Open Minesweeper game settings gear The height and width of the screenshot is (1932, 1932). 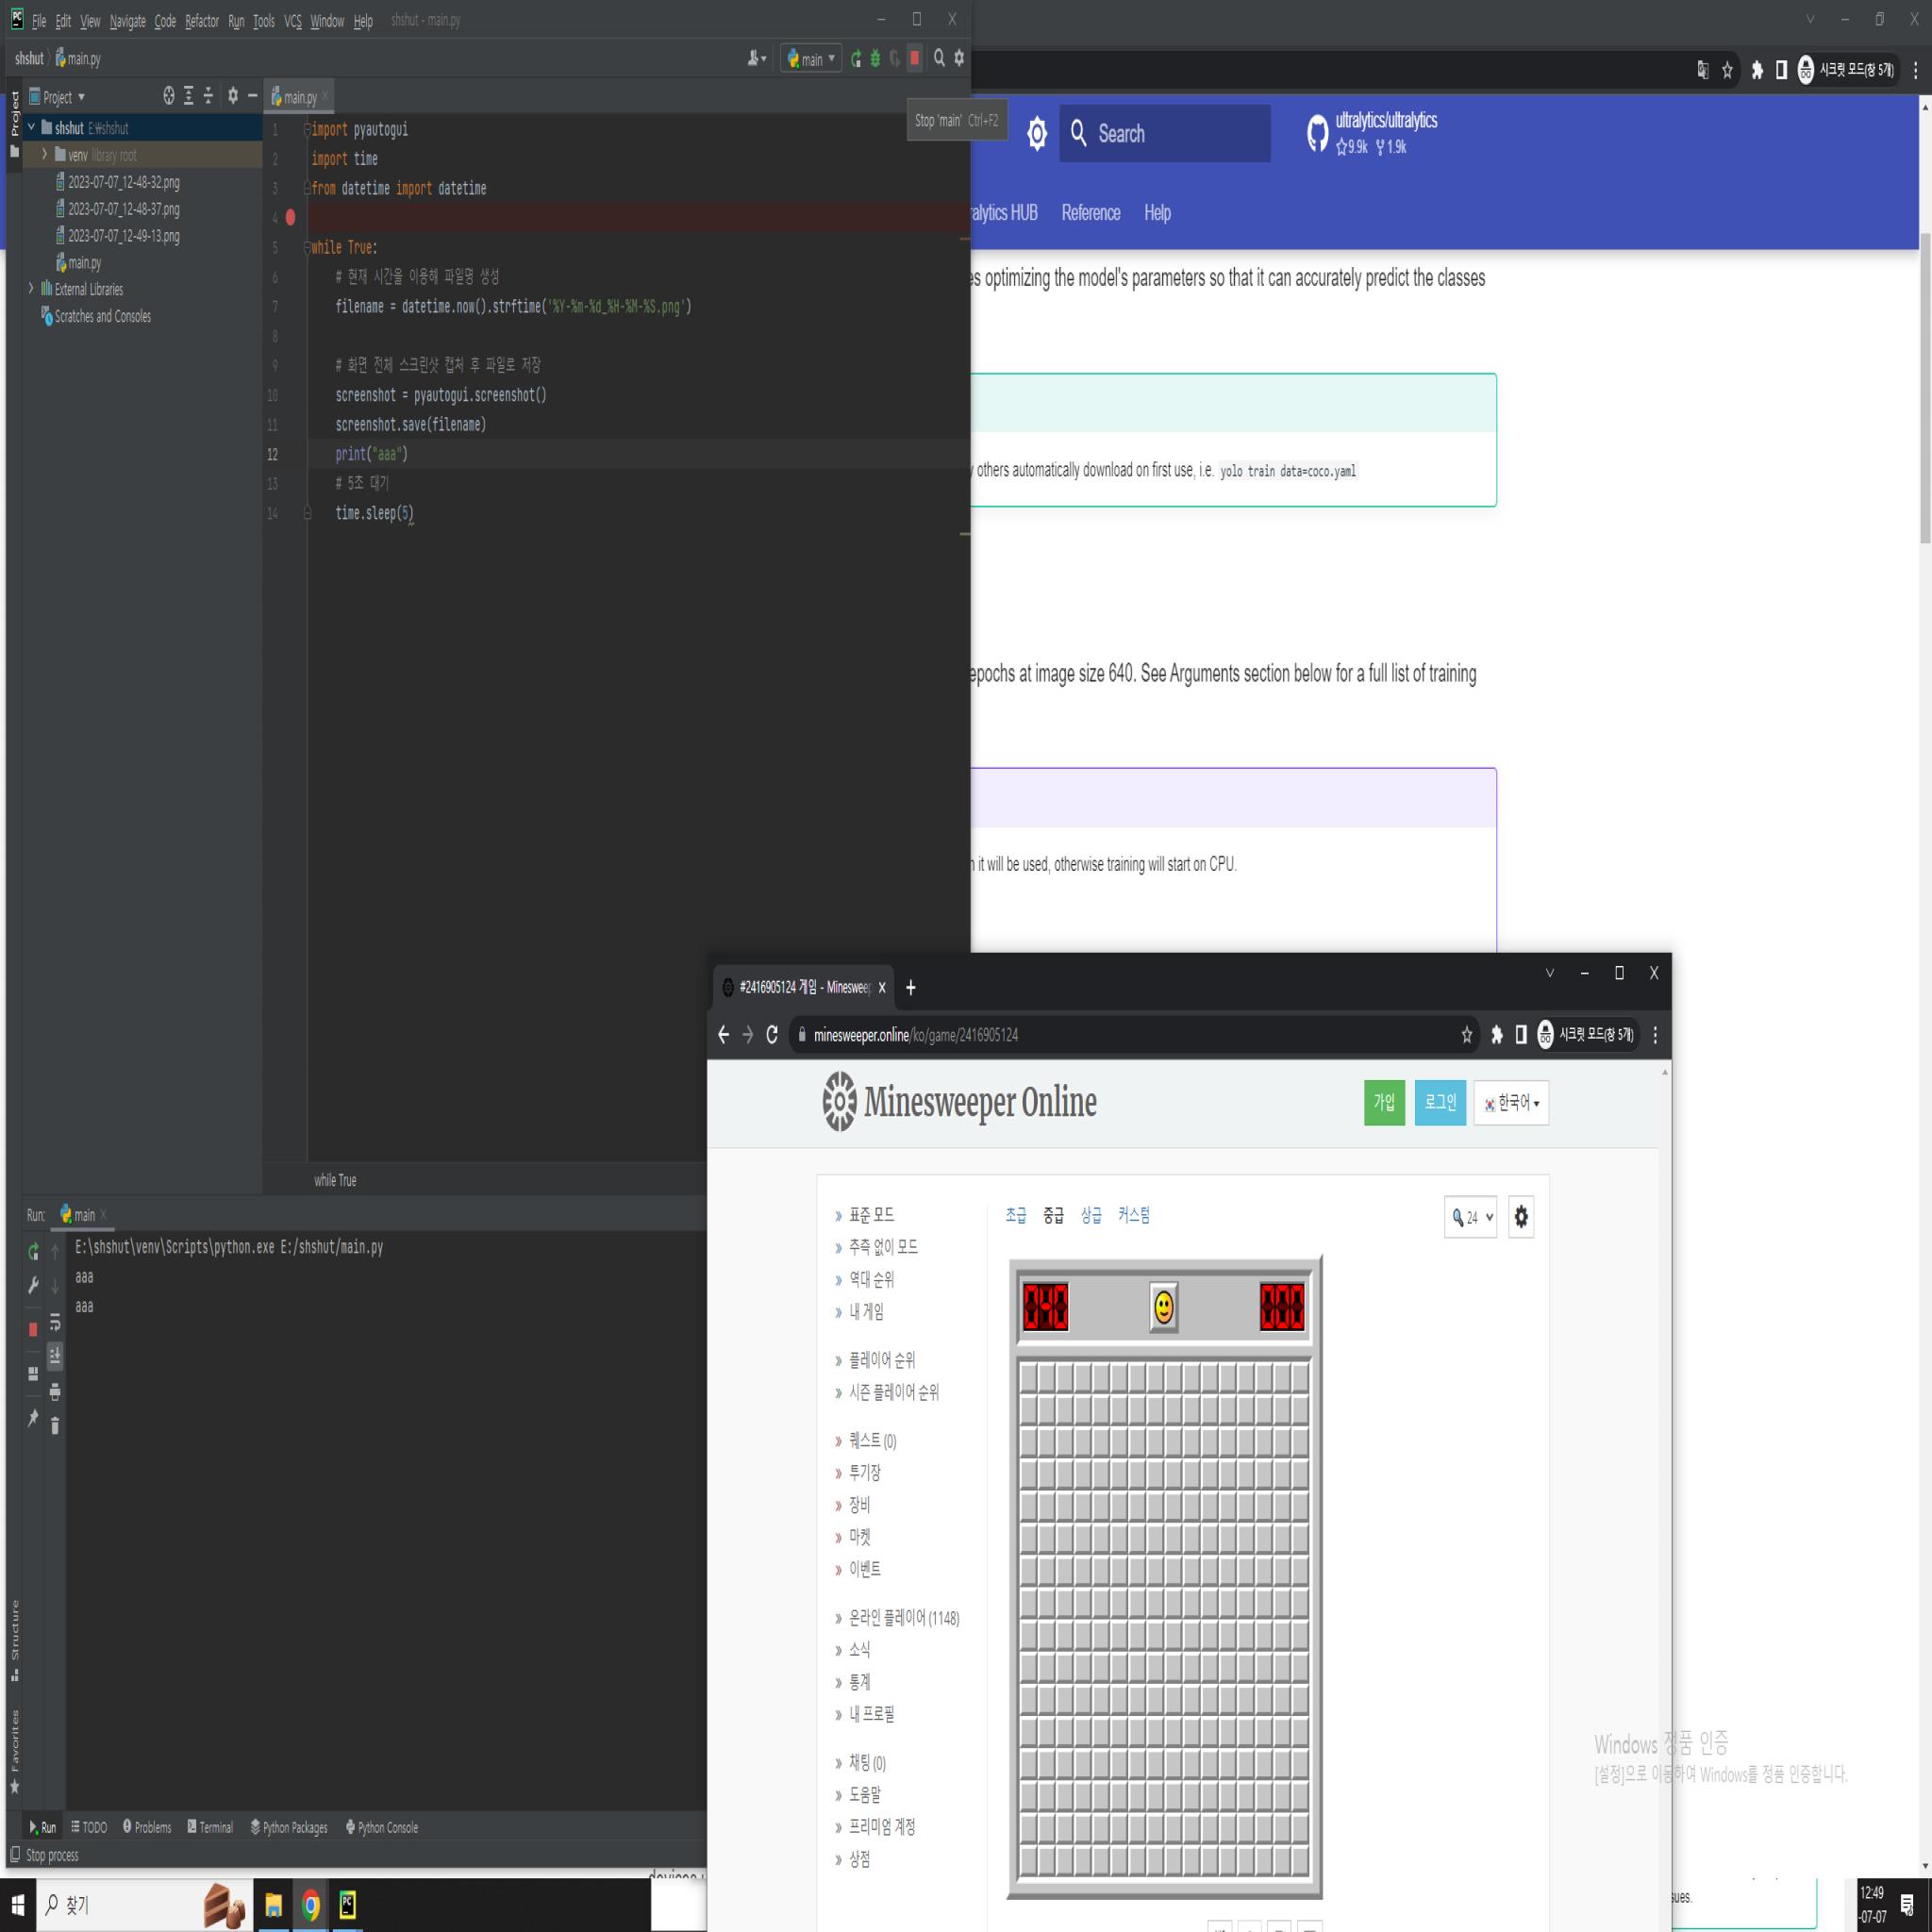pos(1521,1217)
